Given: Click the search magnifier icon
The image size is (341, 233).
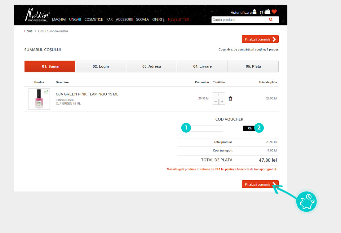Looking at the screenshot, I should pyautogui.click(x=271, y=20).
